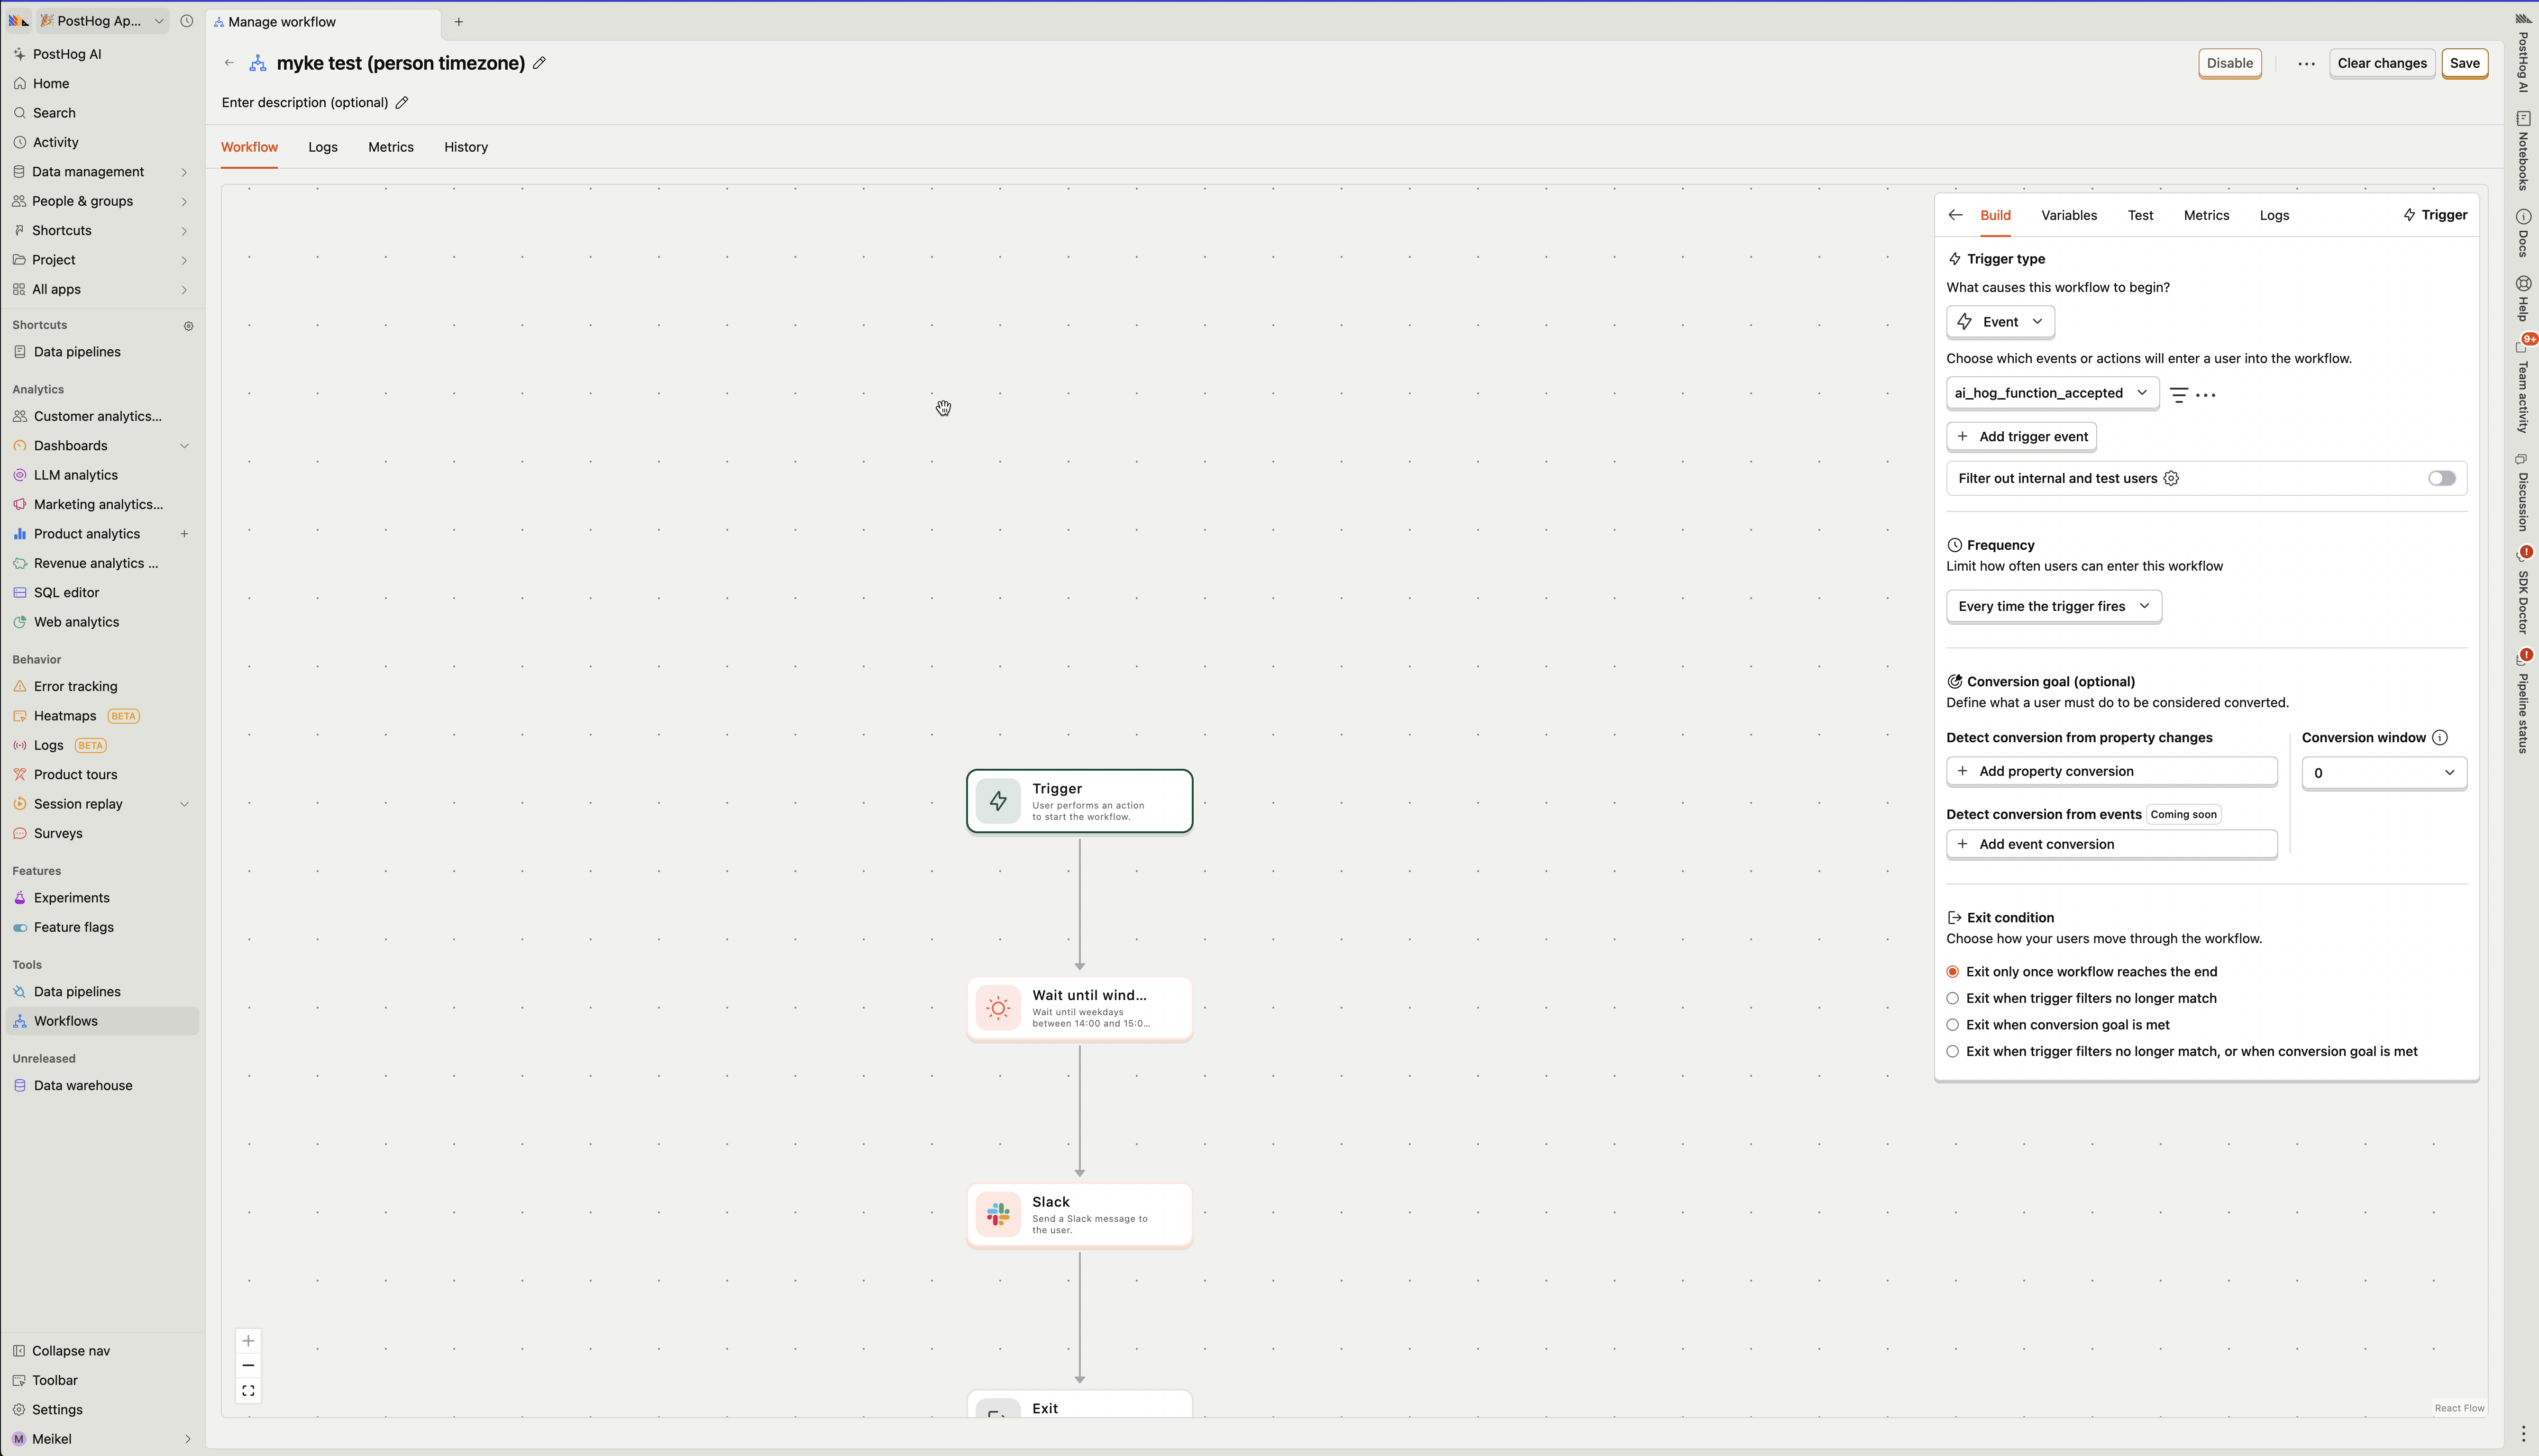Screen dimensions: 2539x1456
Task: Show Conversion window info tooltip
Action: point(2440,738)
